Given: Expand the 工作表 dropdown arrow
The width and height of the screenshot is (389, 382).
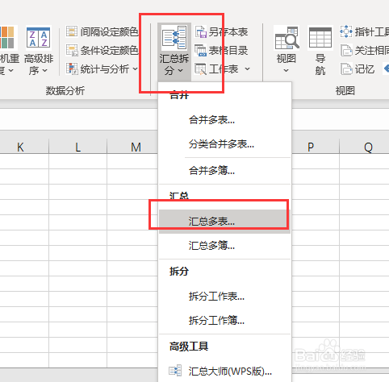Looking at the screenshot, I should 247,69.
